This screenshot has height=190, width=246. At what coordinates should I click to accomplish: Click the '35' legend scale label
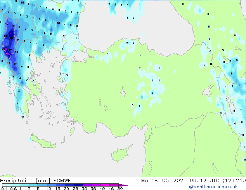point(93,188)
